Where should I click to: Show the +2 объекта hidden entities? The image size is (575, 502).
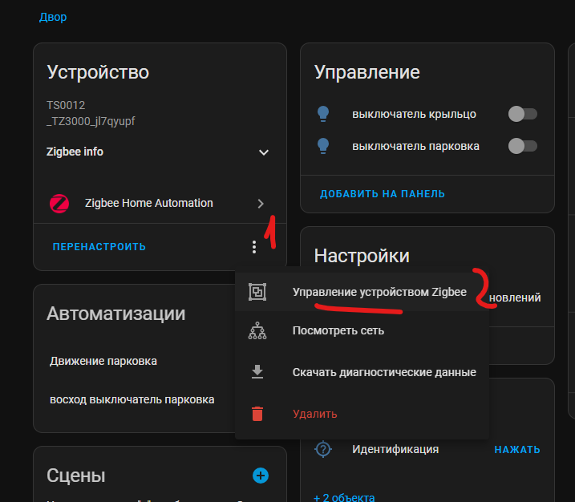[x=346, y=496]
